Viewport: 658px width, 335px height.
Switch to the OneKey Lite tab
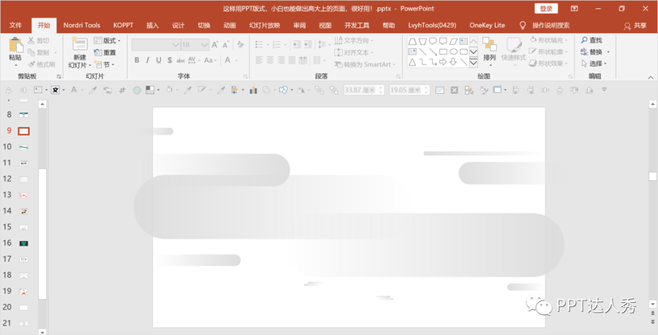[x=487, y=25]
